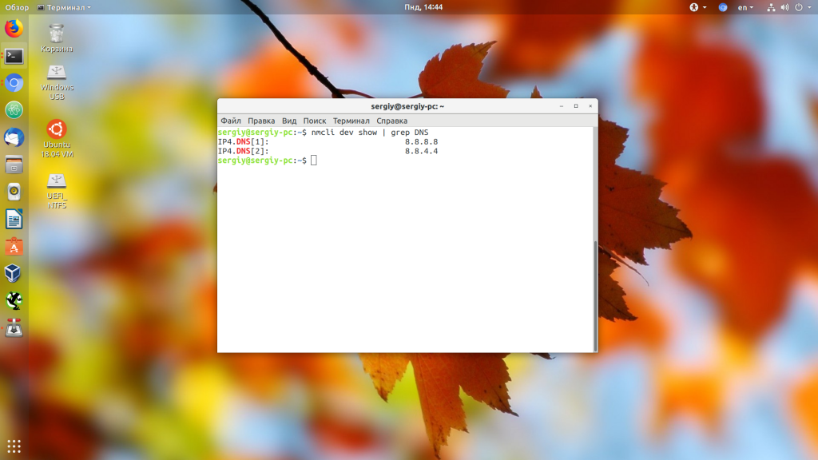
Task: Click the terminal vertical scrollbar
Action: (594, 295)
